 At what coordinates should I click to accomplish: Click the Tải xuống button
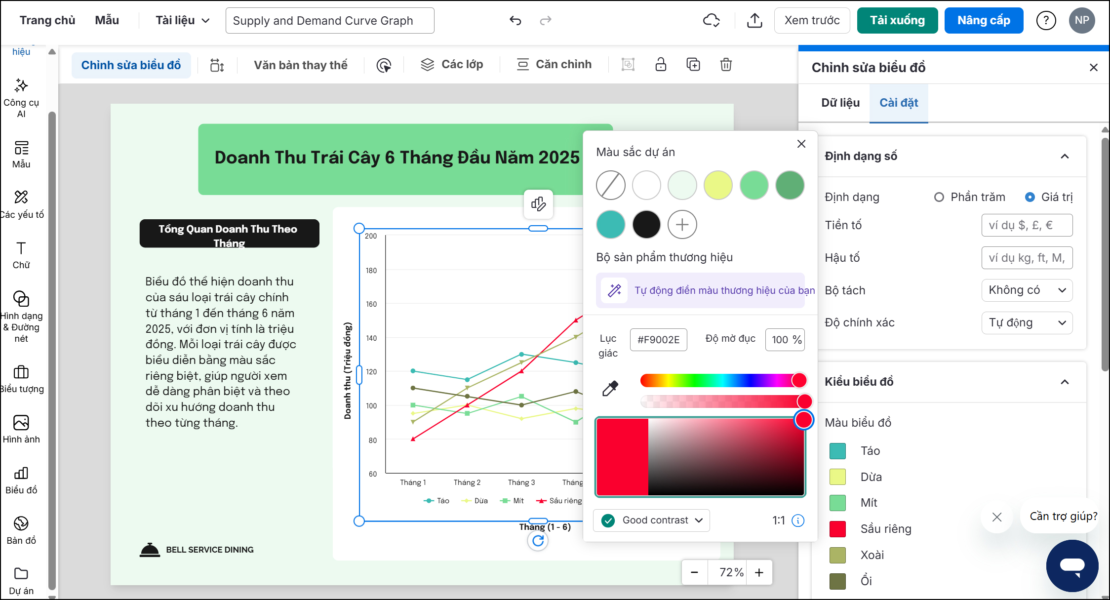point(897,21)
